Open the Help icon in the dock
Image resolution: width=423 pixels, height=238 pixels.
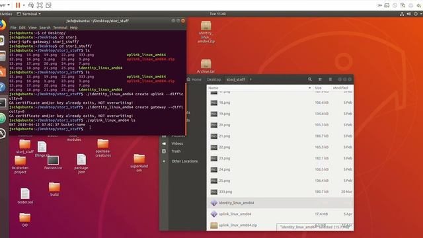click(2, 87)
